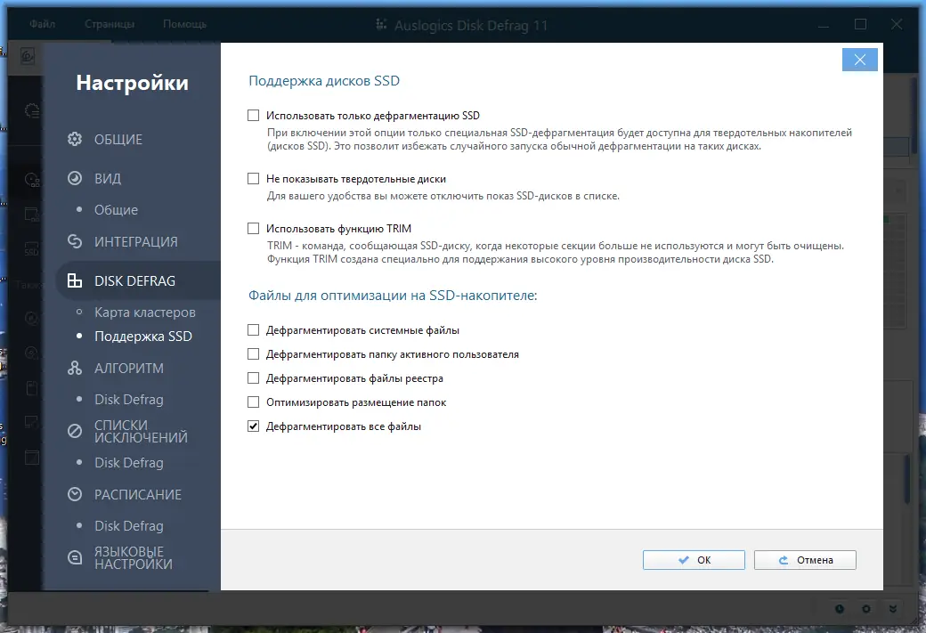
Task: Check 'Не показывать твердотельные диски'
Action: (x=254, y=178)
